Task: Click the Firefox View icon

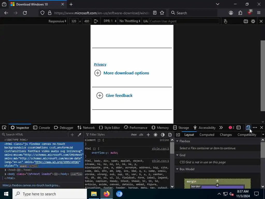Action: point(4,4)
